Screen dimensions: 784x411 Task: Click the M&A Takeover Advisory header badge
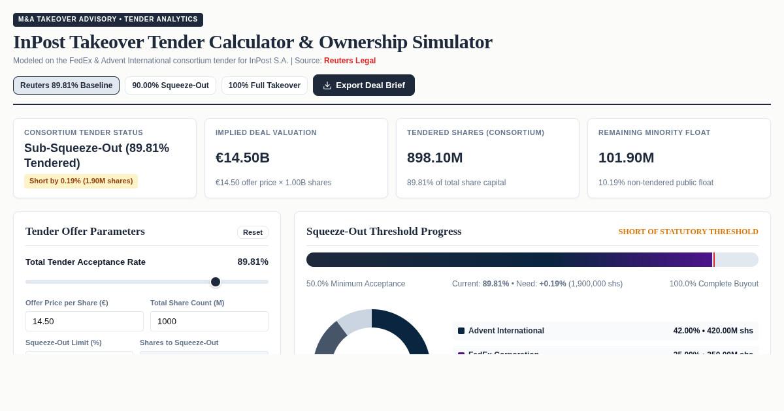108,20
